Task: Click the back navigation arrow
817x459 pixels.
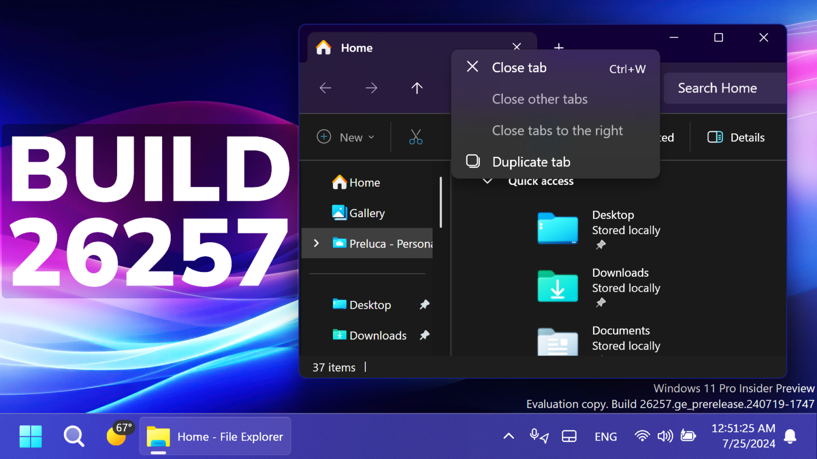Action: click(x=325, y=88)
